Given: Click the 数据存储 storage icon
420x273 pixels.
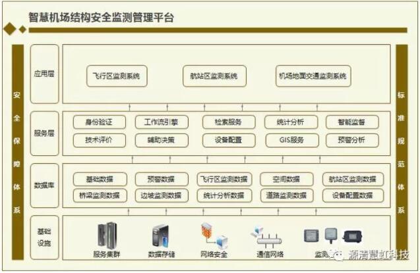Looking at the screenshot, I should coord(160,237).
